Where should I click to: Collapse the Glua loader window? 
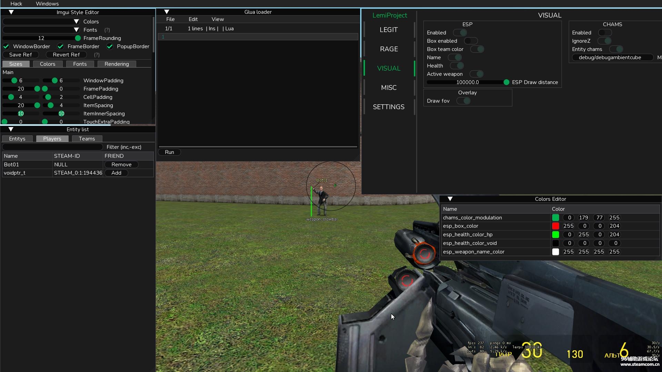pyautogui.click(x=167, y=12)
